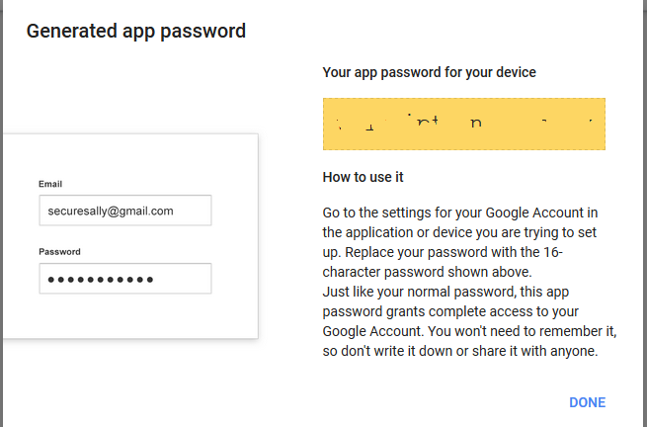Click the Email label above the field
Screen dimensions: 647x427
coord(50,184)
